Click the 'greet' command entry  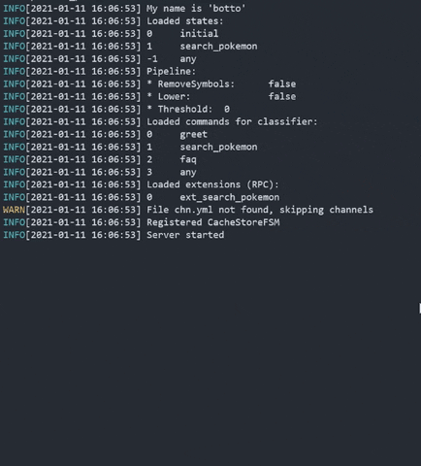click(194, 134)
